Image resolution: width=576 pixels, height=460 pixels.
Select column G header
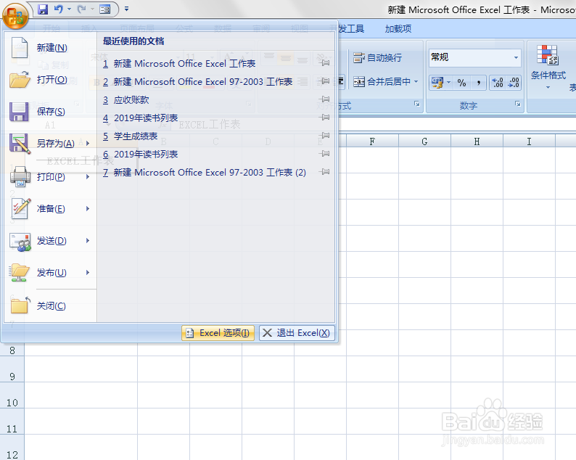424,141
